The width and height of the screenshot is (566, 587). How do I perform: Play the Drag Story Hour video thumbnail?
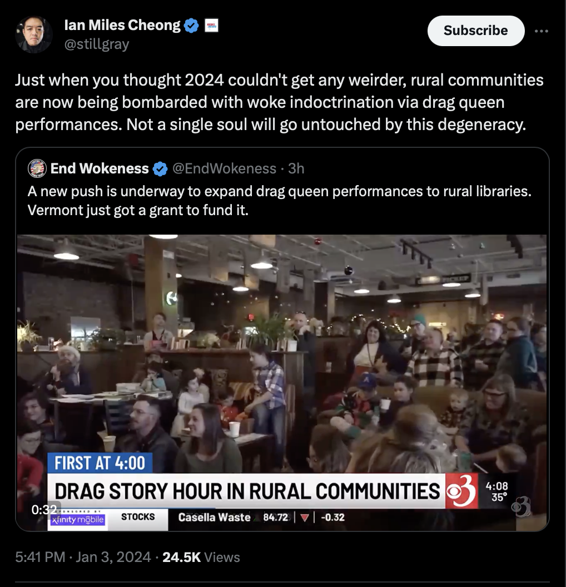point(282,382)
